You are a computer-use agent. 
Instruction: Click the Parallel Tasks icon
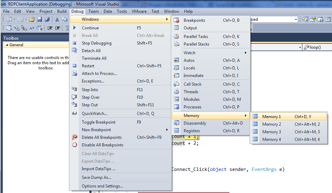(176, 36)
